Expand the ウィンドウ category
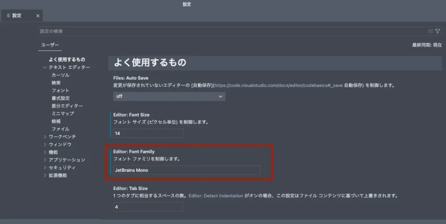The height and width of the screenshot is (224, 446). [44, 144]
